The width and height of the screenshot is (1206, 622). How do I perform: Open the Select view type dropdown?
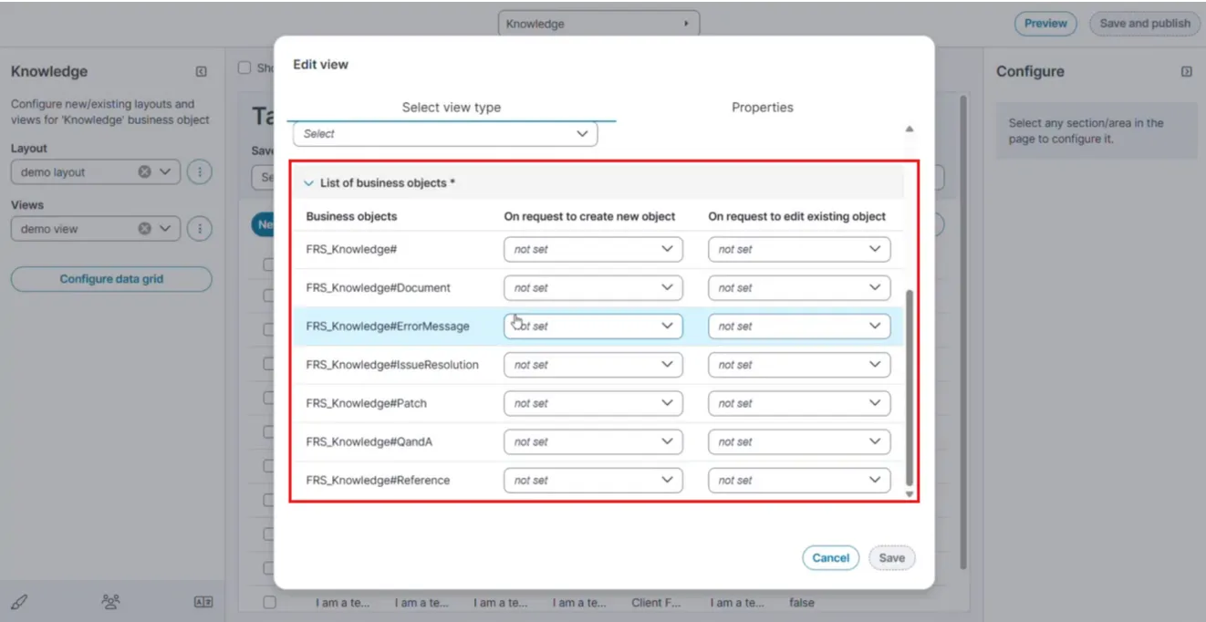[x=445, y=134]
